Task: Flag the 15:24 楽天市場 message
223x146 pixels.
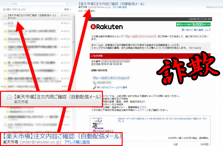Action: 69,15
